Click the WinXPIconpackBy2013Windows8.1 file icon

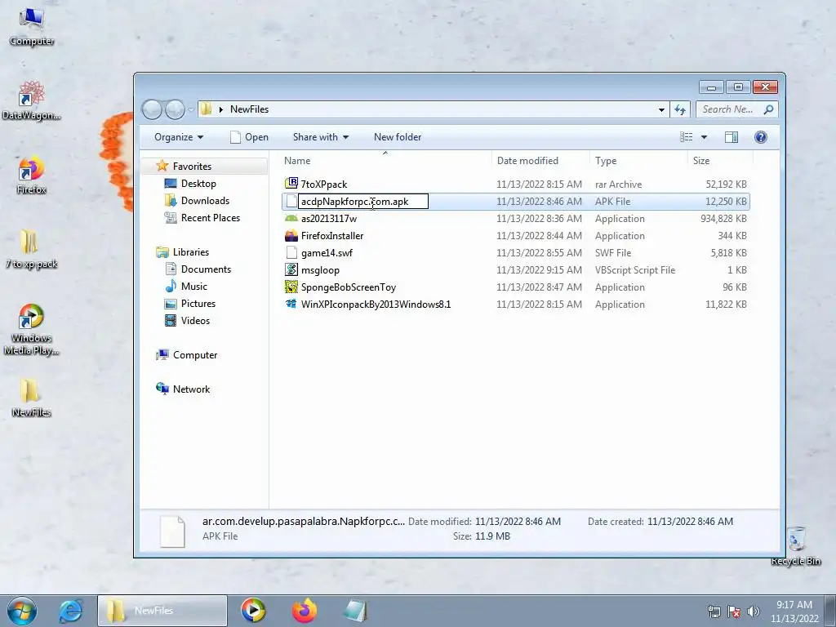[291, 304]
